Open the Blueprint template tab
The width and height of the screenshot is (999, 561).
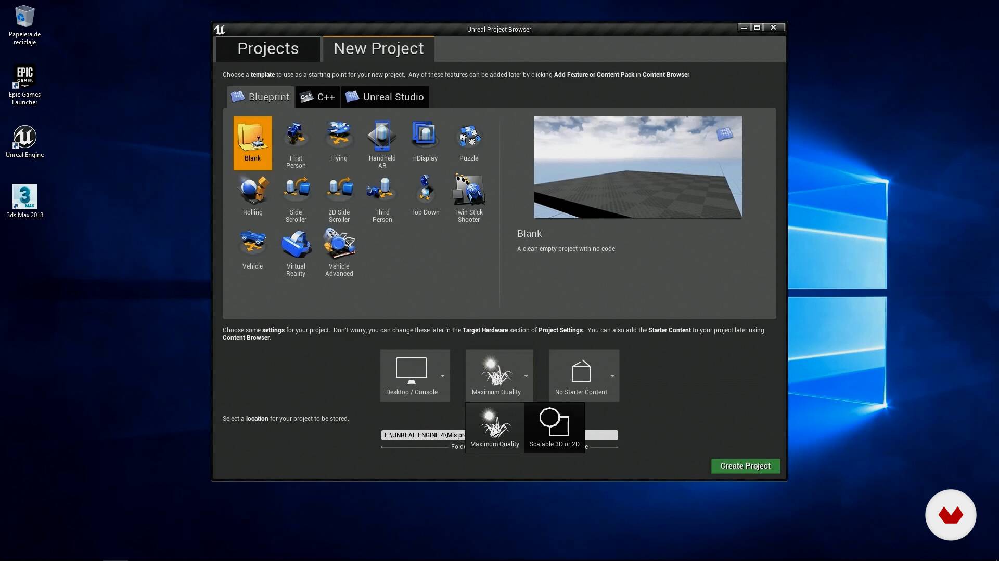point(260,97)
